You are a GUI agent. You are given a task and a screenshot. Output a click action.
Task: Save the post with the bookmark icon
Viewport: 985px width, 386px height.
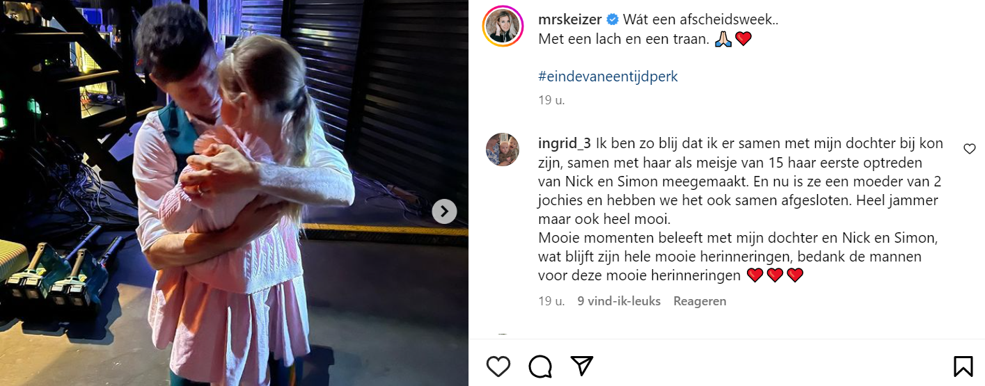tap(963, 366)
